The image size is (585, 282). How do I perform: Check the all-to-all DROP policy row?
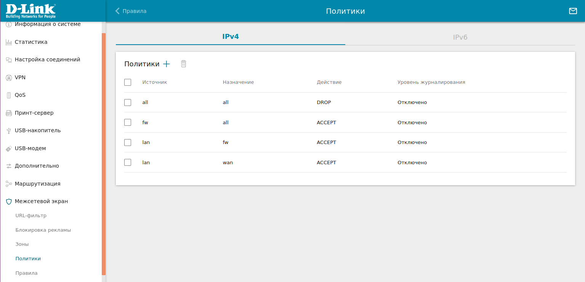128,103
